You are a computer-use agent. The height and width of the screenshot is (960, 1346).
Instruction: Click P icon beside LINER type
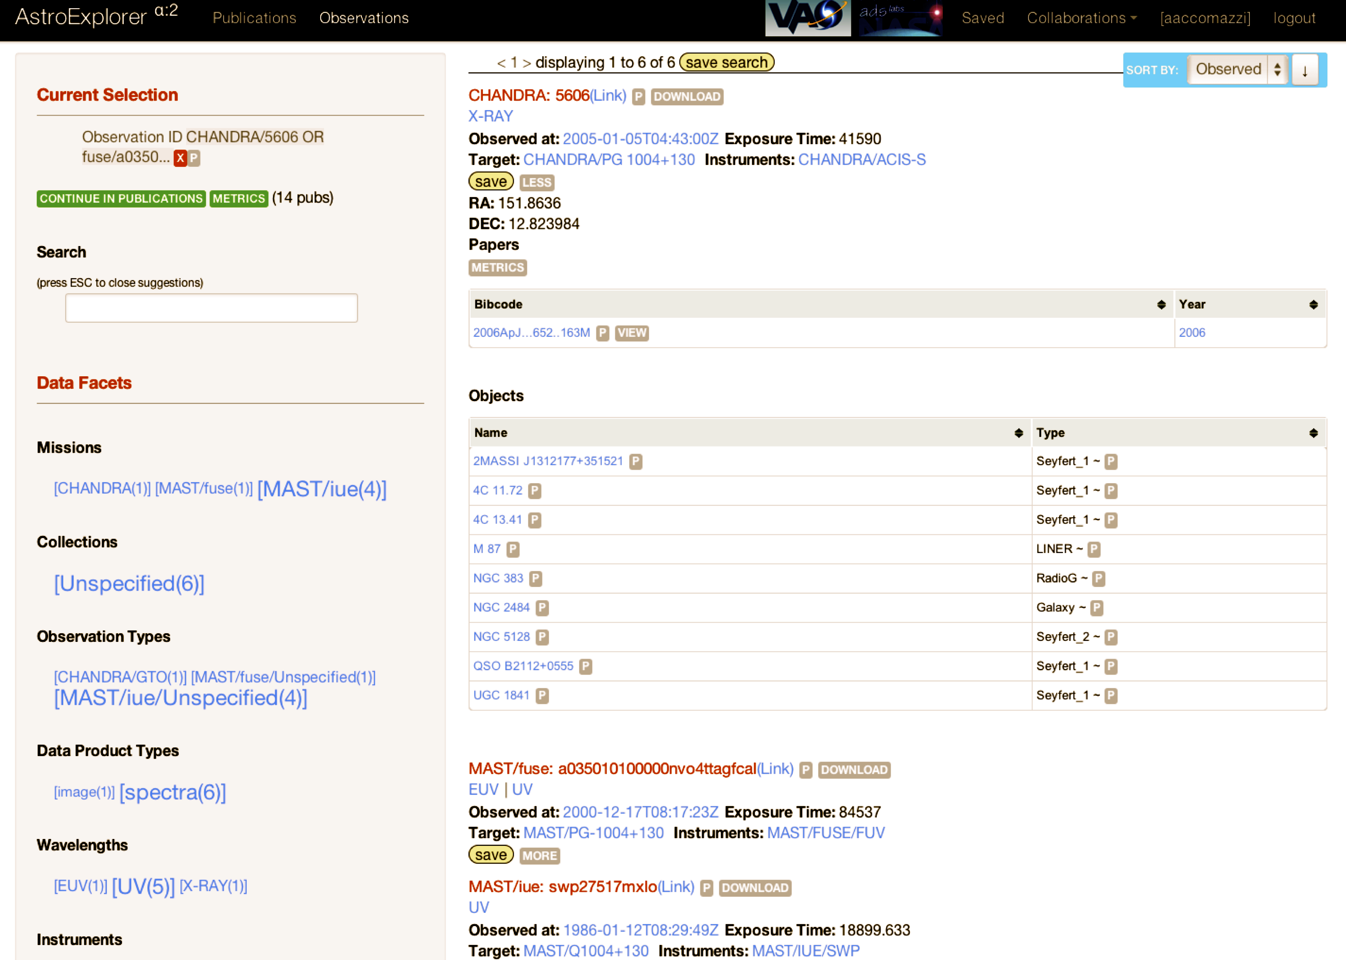pyautogui.click(x=1093, y=549)
